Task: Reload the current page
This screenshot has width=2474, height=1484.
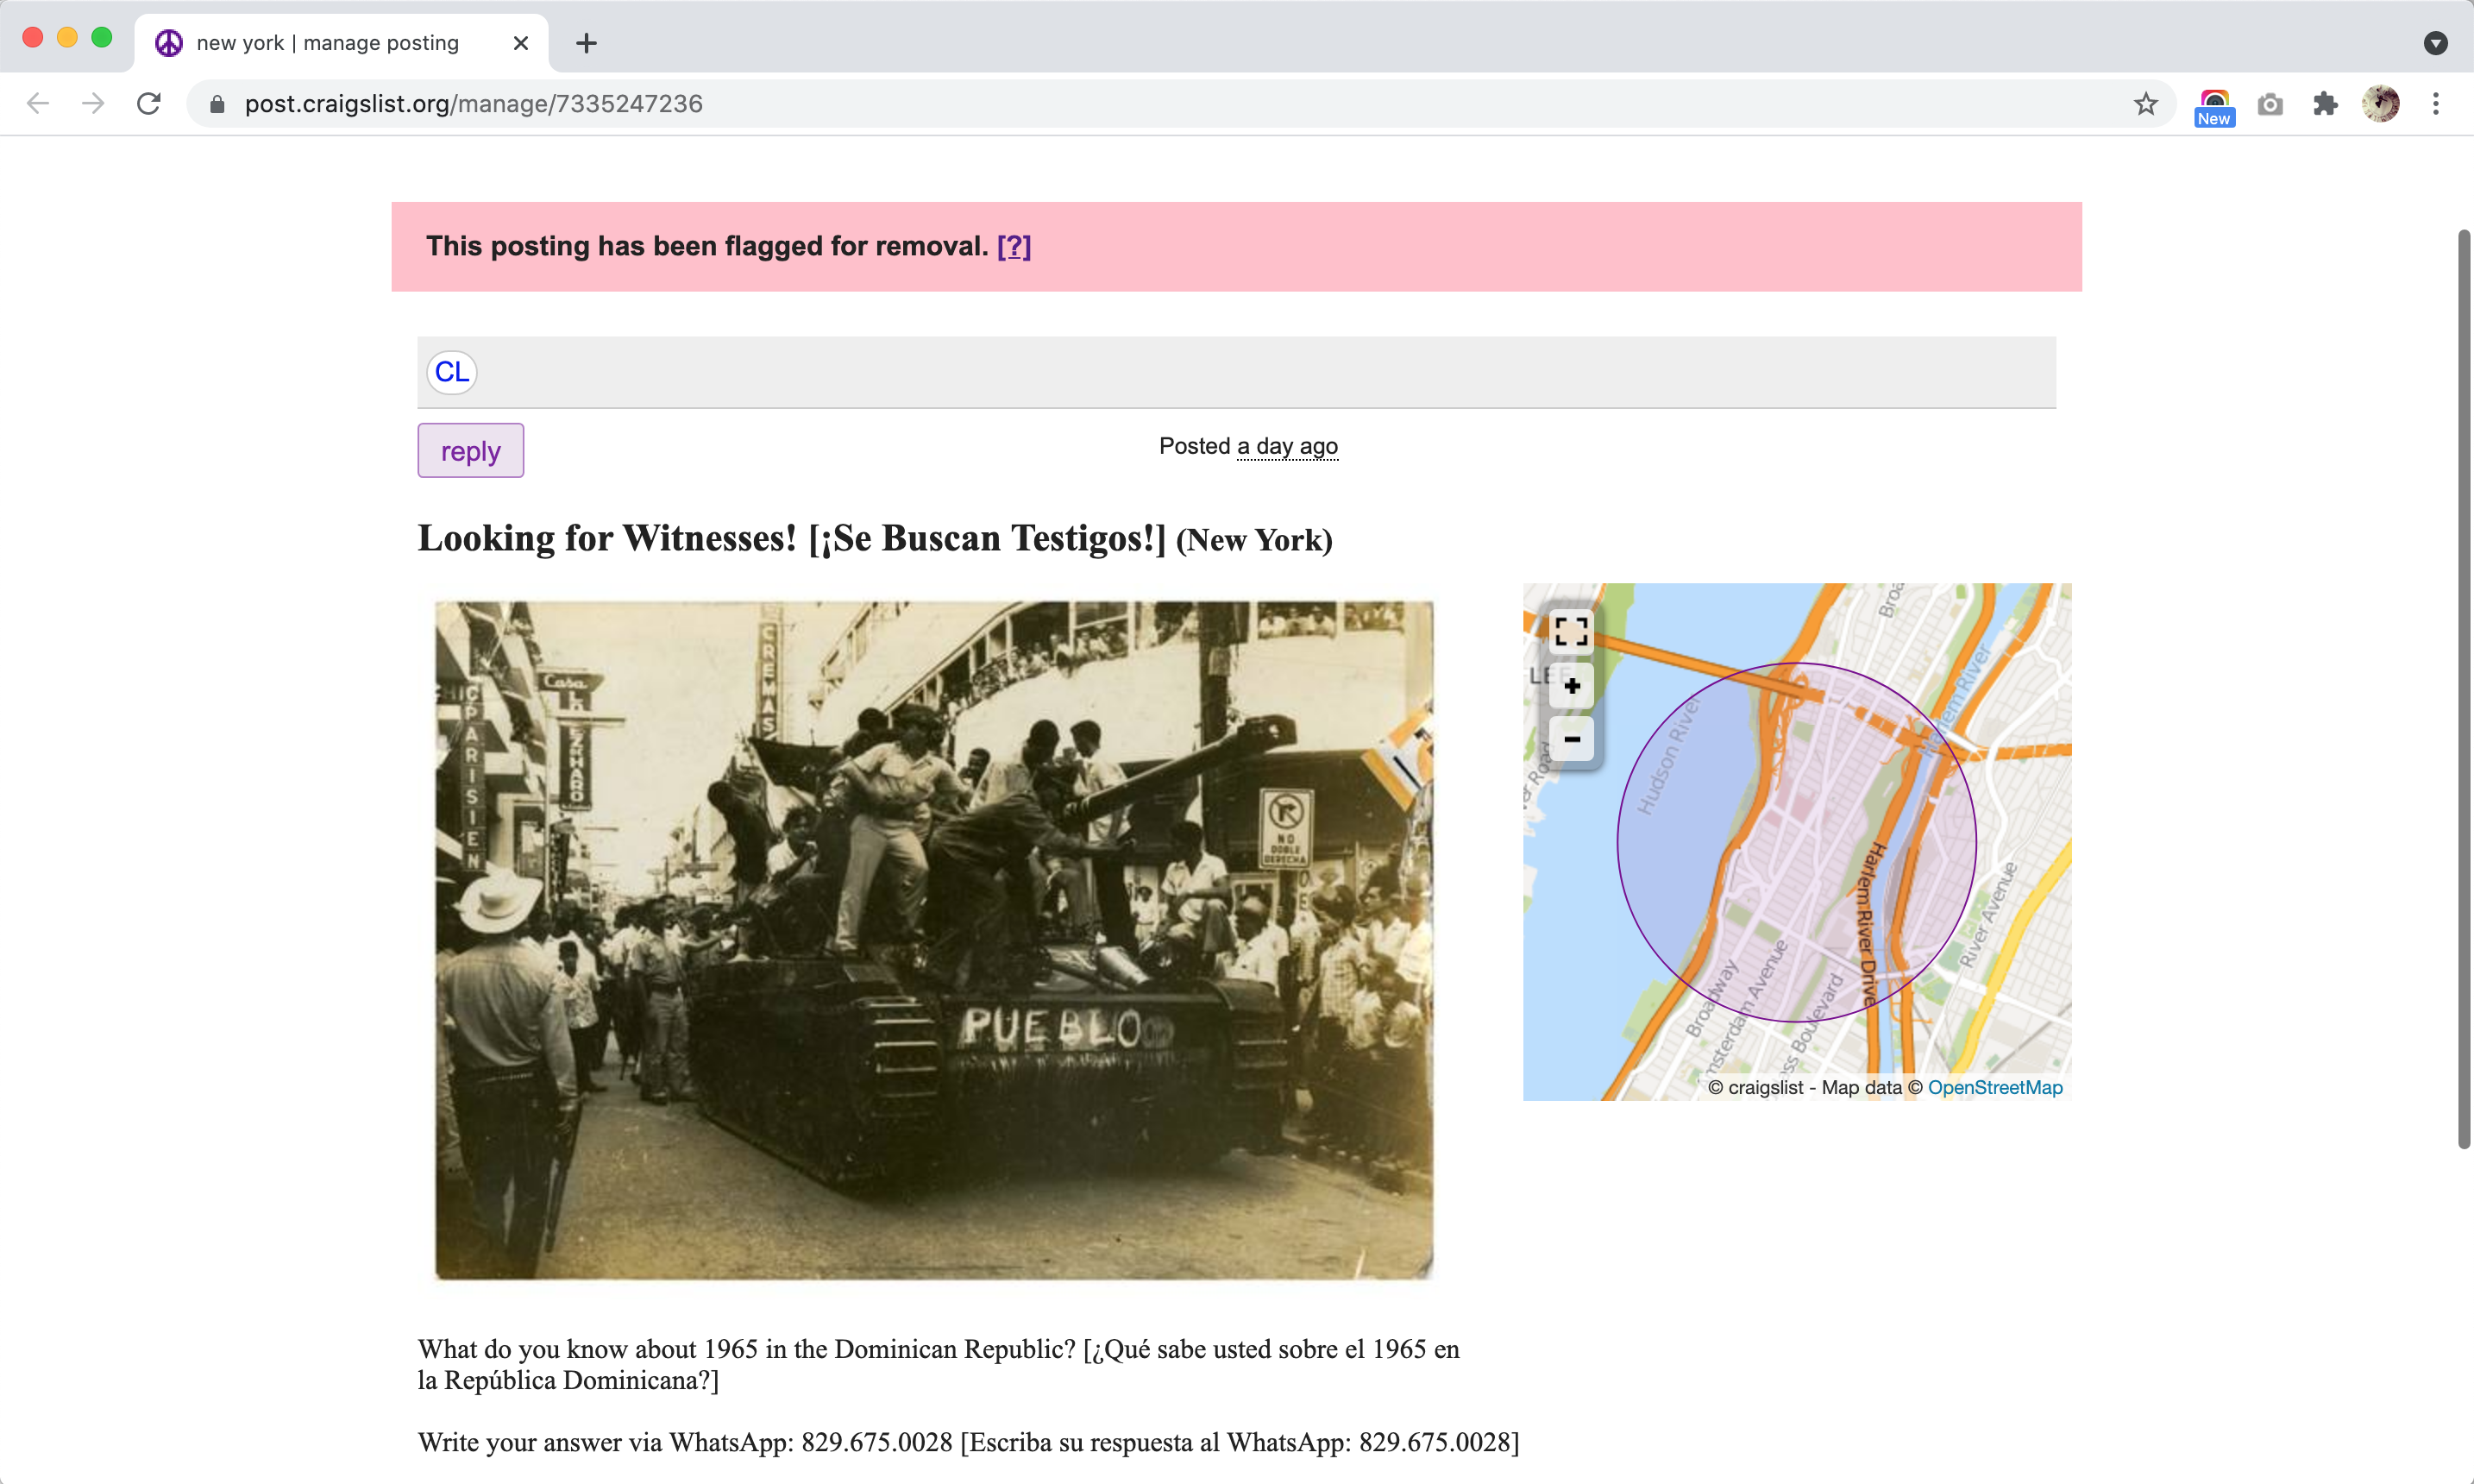Action: pyautogui.click(x=149, y=104)
